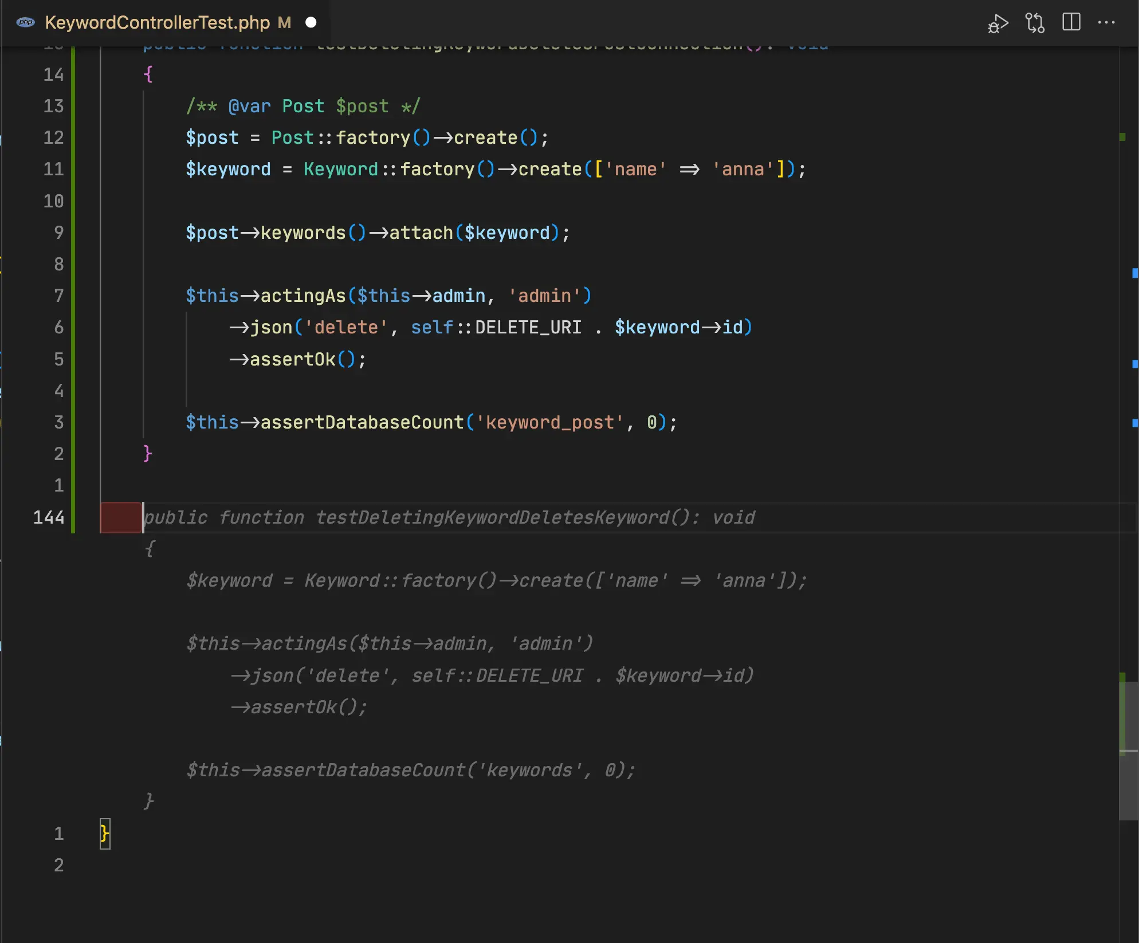1139x943 pixels.
Task: Click the Post::factory() create statement
Action: click(367, 137)
